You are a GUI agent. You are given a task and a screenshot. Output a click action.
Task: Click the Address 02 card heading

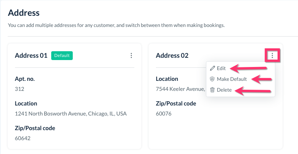point(172,55)
